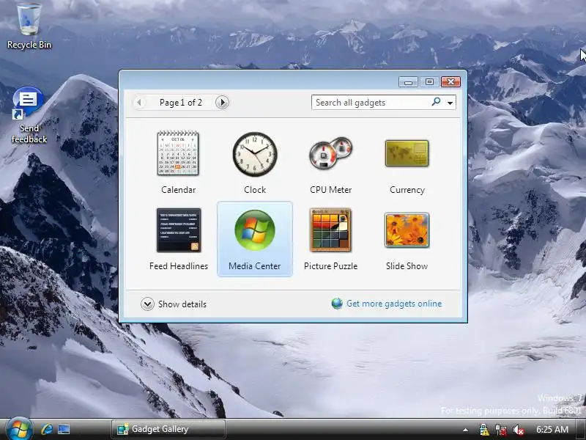This screenshot has width=586, height=440.
Task: Click the muted volume tray icon
Action: click(519, 430)
